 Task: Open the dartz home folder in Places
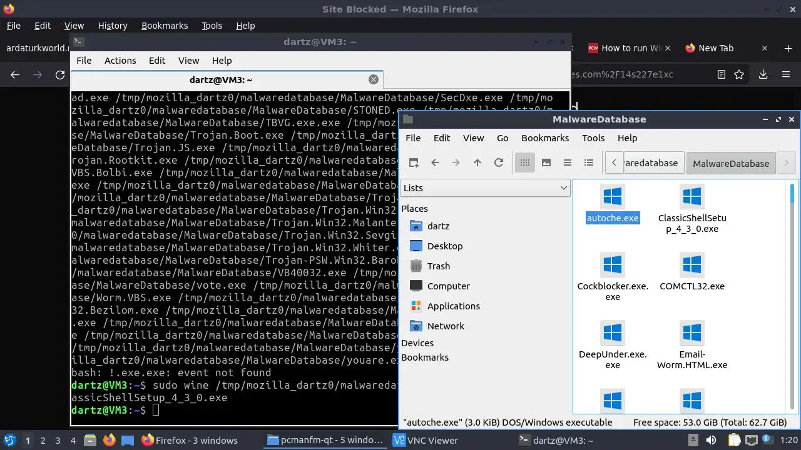437,226
